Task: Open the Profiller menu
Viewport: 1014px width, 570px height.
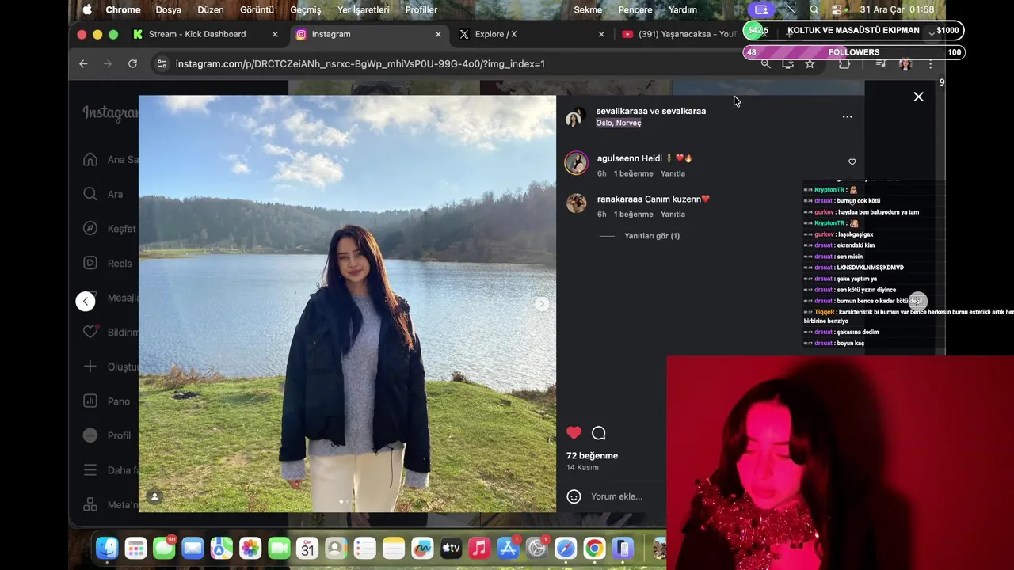Action: (421, 9)
